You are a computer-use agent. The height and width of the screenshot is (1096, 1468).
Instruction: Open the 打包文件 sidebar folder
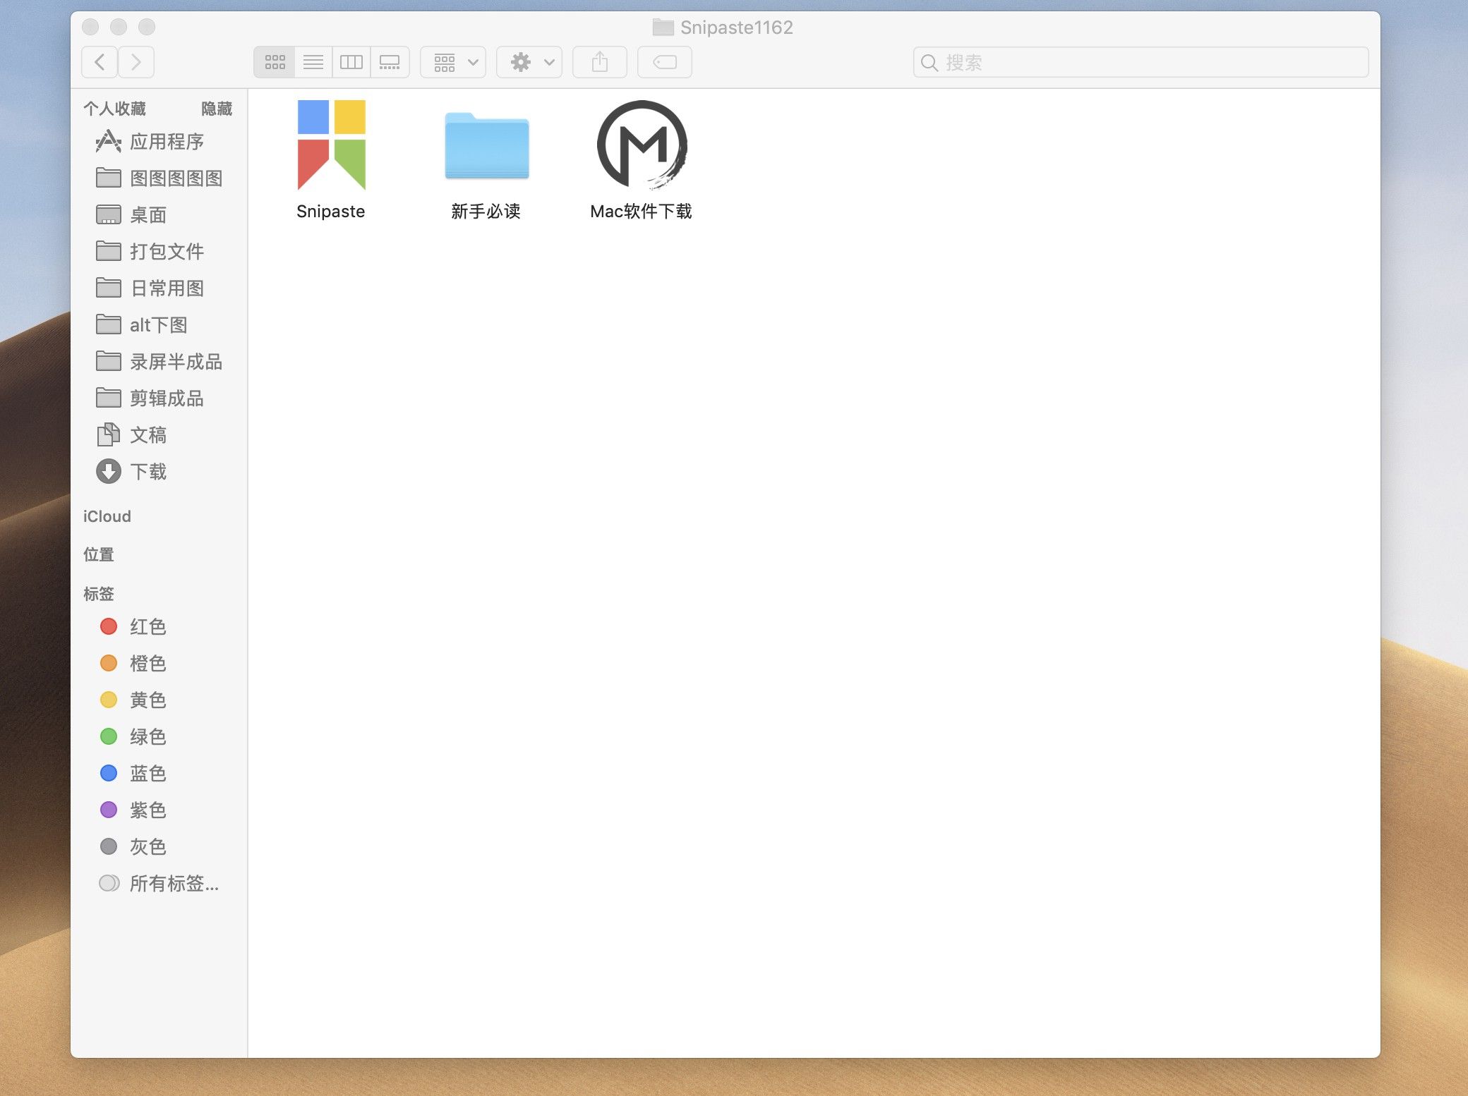(x=159, y=252)
